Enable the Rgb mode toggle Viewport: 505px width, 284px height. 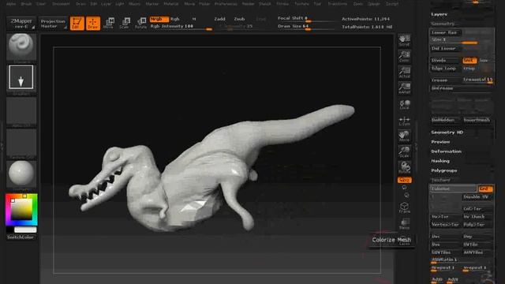(x=175, y=19)
